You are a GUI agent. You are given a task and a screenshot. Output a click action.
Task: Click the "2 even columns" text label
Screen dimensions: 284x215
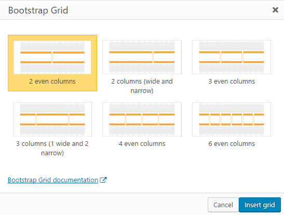(52, 82)
